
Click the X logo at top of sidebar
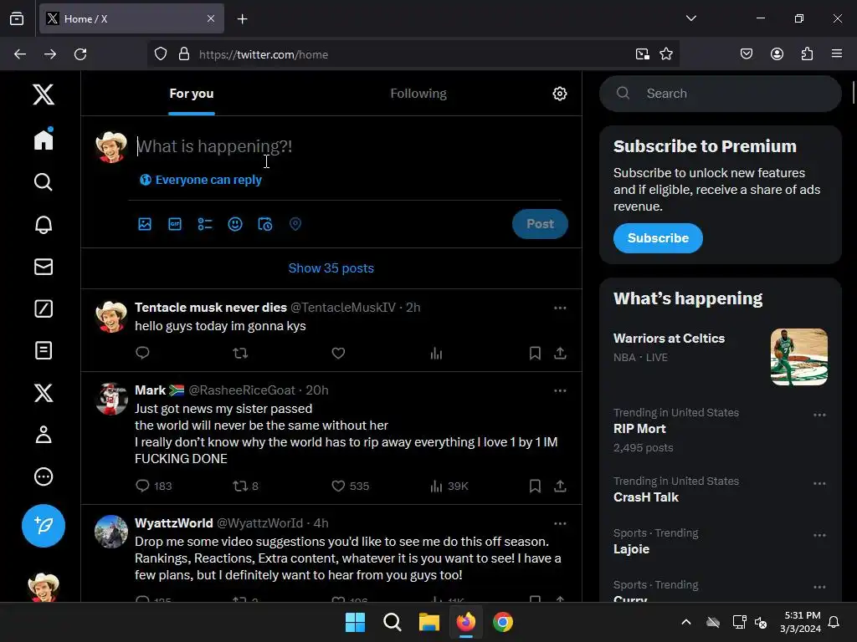[x=44, y=94]
